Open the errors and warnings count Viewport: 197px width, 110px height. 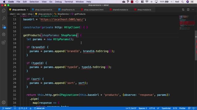click(x=23, y=108)
